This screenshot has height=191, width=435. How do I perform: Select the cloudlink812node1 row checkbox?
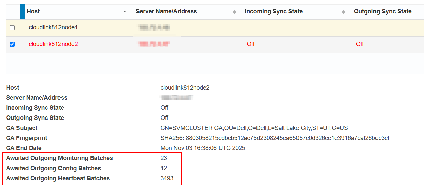[12, 28]
